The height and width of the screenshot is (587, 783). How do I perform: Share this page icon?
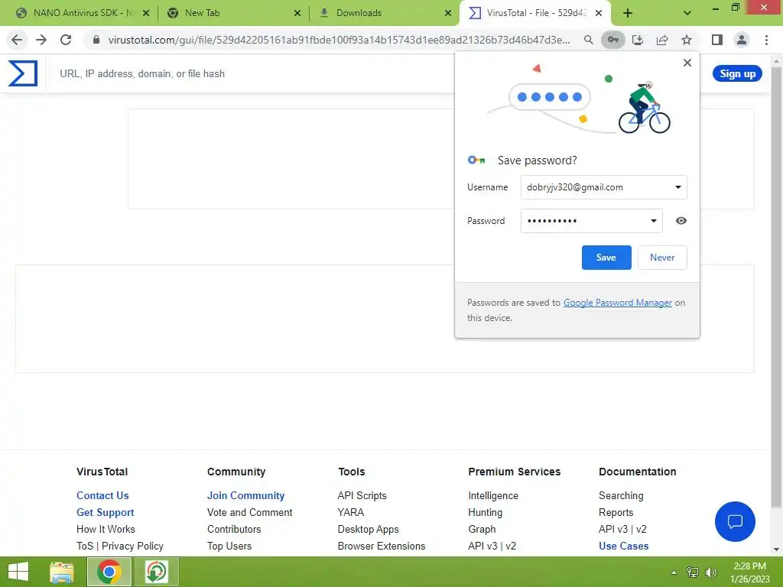662,40
